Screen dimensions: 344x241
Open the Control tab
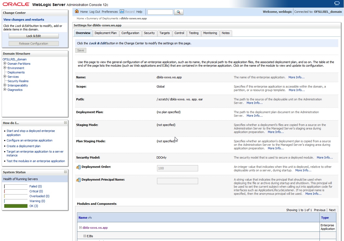tap(179, 33)
